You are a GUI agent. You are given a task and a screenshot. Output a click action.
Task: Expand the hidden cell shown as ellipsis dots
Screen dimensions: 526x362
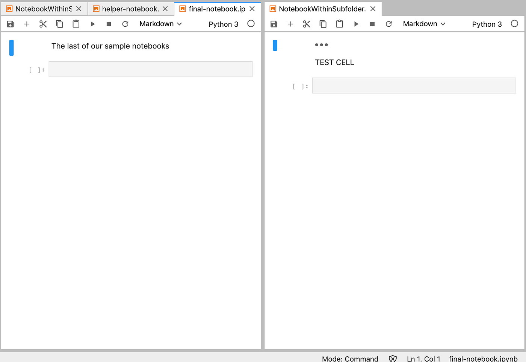click(x=321, y=44)
